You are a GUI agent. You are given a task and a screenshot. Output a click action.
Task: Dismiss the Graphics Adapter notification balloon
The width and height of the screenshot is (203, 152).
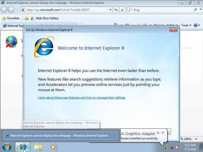[x=163, y=133]
